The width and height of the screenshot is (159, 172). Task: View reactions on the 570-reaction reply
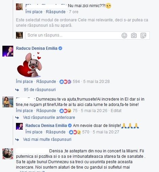coord(79,132)
